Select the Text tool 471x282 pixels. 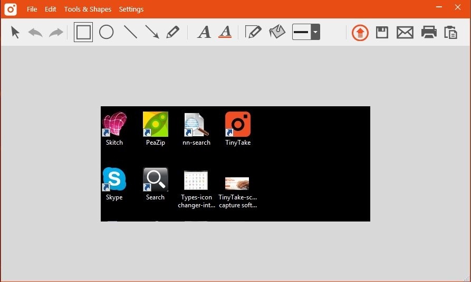(204, 32)
